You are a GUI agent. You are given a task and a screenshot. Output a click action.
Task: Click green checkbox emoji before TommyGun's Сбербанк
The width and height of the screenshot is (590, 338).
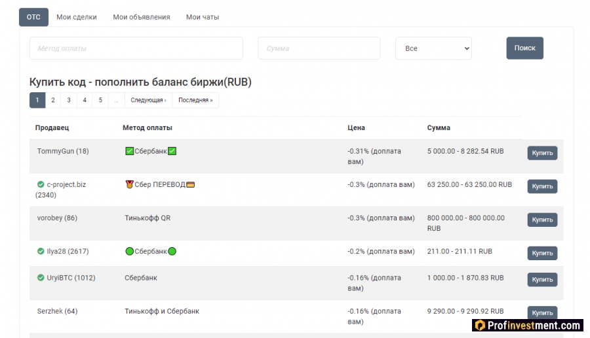[129, 151]
